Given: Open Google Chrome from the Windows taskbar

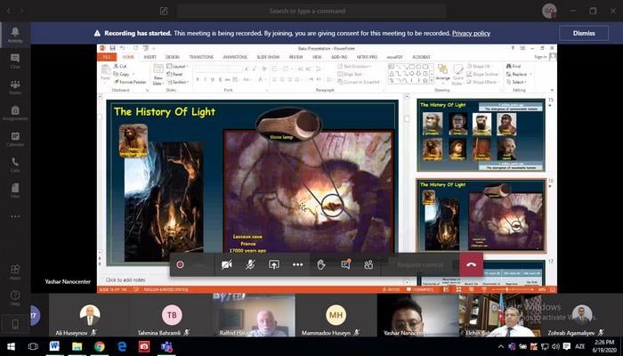Looking at the screenshot, I should click(99, 346).
